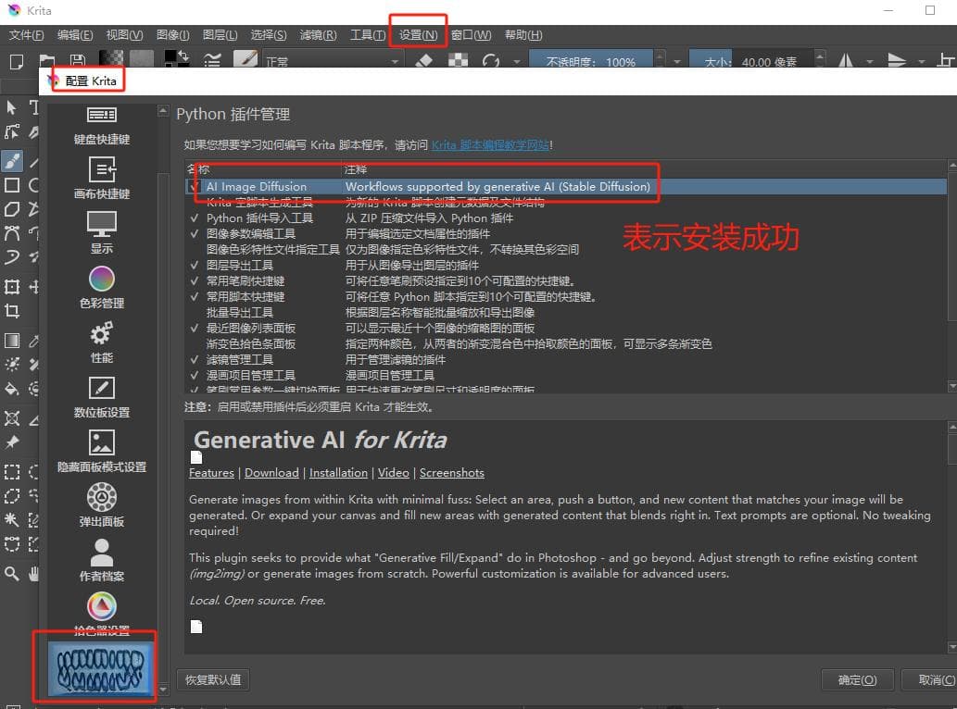The height and width of the screenshot is (709, 957).
Task: Open the 图层 menu
Action: click(220, 35)
